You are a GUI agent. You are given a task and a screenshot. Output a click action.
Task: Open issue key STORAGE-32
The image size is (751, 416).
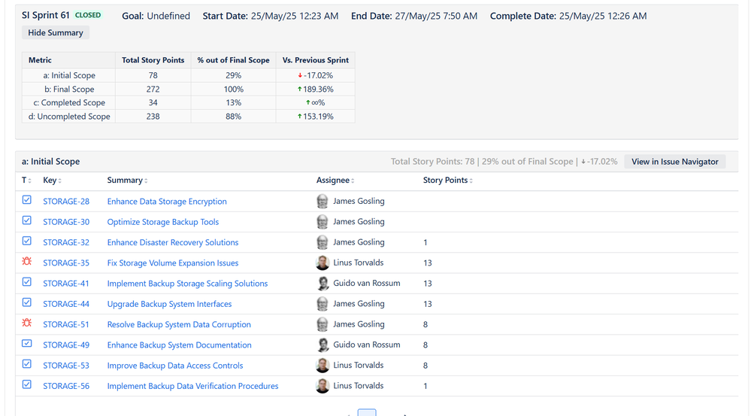pos(66,242)
